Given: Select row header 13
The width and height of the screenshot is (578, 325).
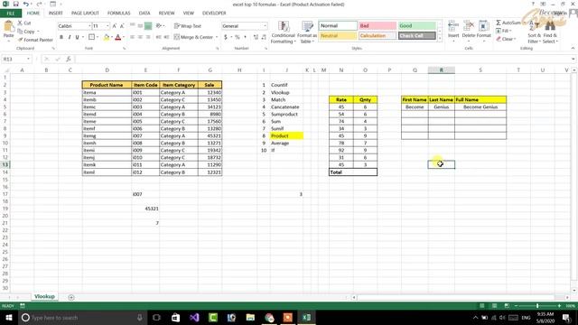Looking at the screenshot, I should 5,164.
